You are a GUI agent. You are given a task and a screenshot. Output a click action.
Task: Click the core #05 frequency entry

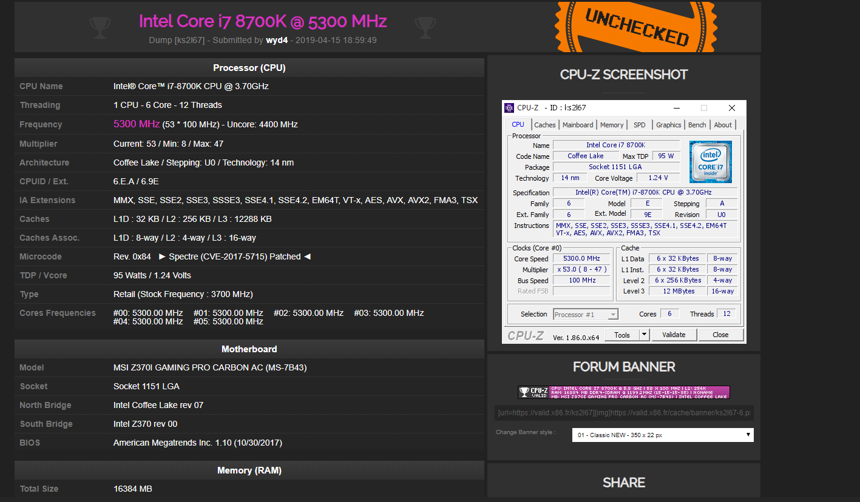point(228,321)
